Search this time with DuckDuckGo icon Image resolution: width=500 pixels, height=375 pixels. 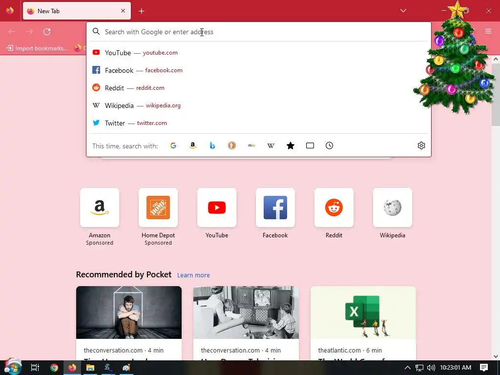tap(232, 146)
